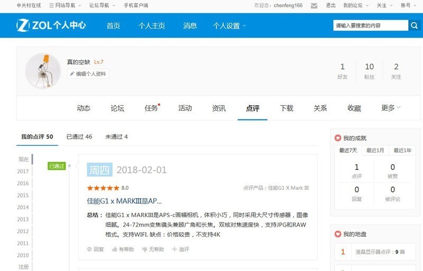Open review title 佳能G1 x MARKIII是AP...
The image size is (423, 271).
tap(124, 201)
